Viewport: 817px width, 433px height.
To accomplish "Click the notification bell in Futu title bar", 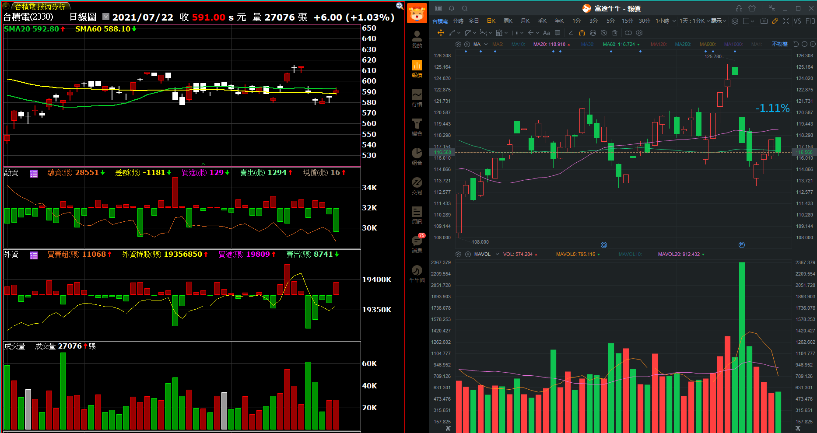I will [x=452, y=8].
